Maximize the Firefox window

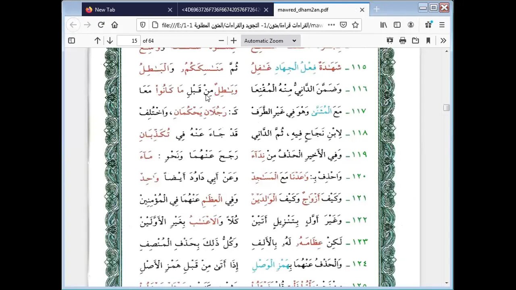[x=433, y=7]
